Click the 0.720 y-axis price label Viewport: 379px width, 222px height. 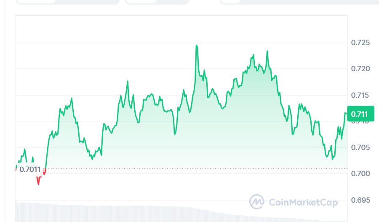(x=360, y=69)
